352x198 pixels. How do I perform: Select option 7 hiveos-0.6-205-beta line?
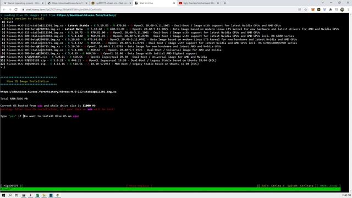tap(112, 46)
